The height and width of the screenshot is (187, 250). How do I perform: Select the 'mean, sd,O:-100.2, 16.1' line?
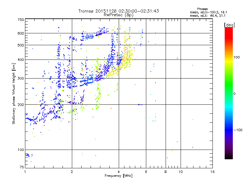[x=208, y=12]
